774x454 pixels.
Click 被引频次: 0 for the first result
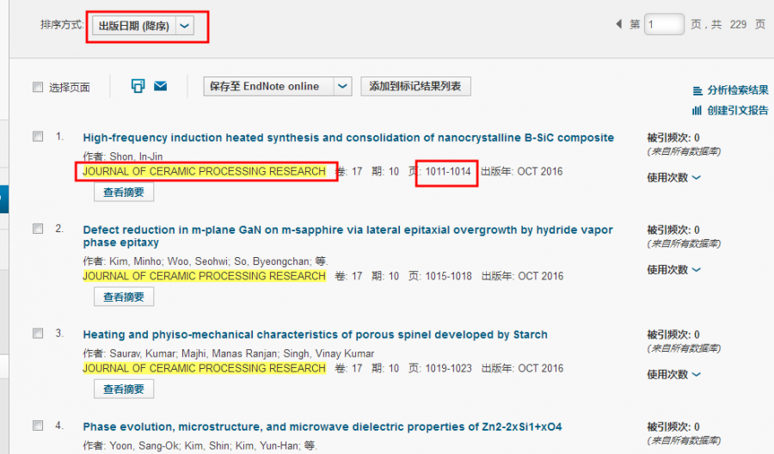[673, 138]
